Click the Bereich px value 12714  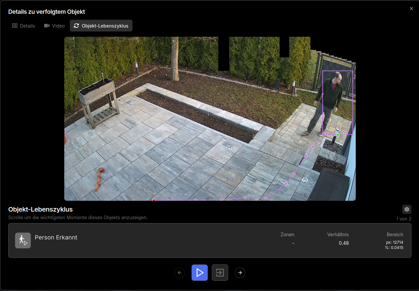394,242
